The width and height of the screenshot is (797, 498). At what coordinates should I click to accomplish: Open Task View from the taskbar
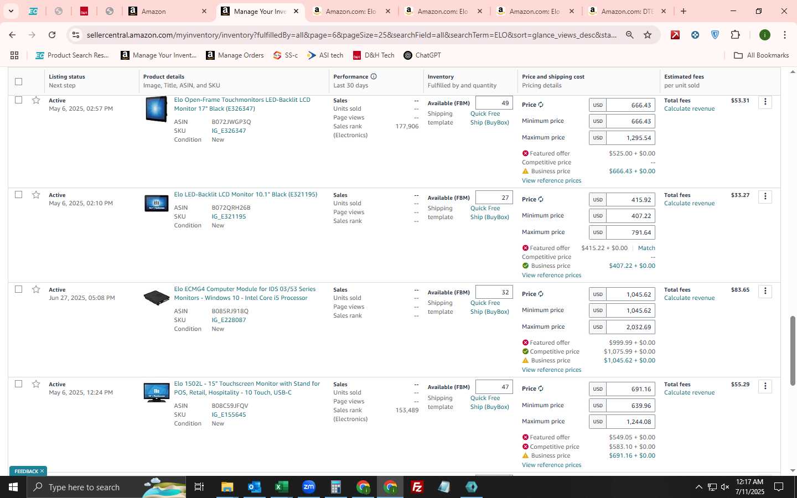(x=199, y=487)
